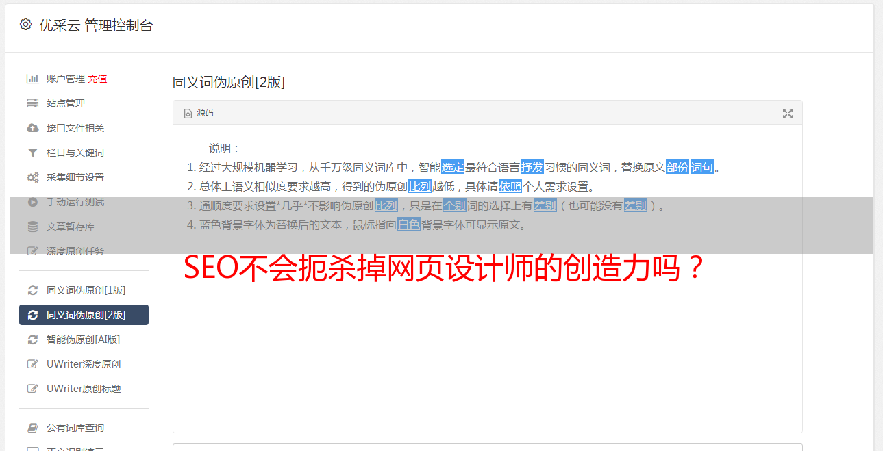883x451 pixels.
Task: Click the gear icon beside 优采云 管理控制台
Action: (x=25, y=25)
